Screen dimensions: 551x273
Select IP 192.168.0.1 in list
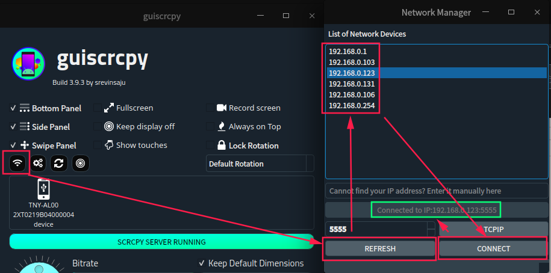(x=437, y=52)
